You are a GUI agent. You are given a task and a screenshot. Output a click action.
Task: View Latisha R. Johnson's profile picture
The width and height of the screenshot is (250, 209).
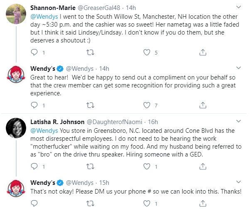16,128
